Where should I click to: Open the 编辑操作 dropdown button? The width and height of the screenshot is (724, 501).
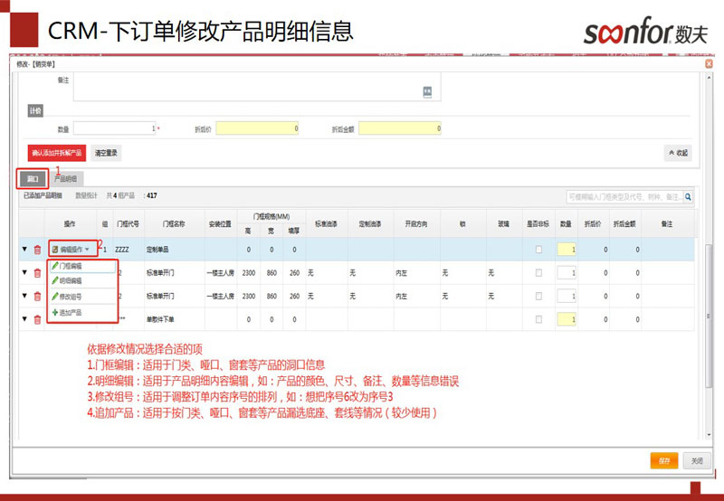(71, 249)
